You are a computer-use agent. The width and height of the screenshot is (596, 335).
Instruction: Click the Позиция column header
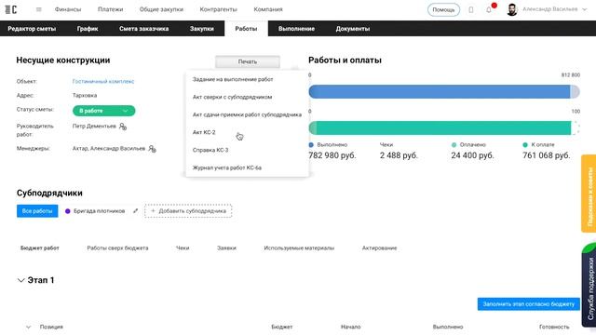(x=51, y=327)
